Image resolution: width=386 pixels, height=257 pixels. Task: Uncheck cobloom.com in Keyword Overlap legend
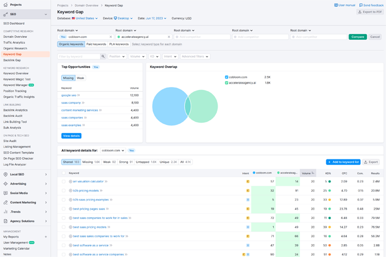pyautogui.click(x=226, y=77)
